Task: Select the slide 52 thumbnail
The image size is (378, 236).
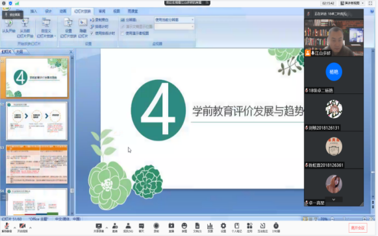Action: click(x=36, y=121)
